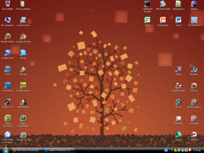The width and height of the screenshot is (204, 153).
Task: Switch to the Firefox taskbar window
Action: [27, 150]
